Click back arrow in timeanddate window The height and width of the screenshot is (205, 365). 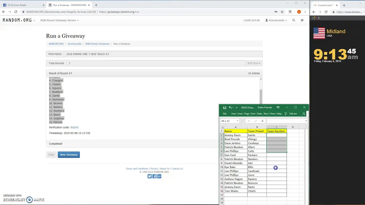tap(314, 12)
